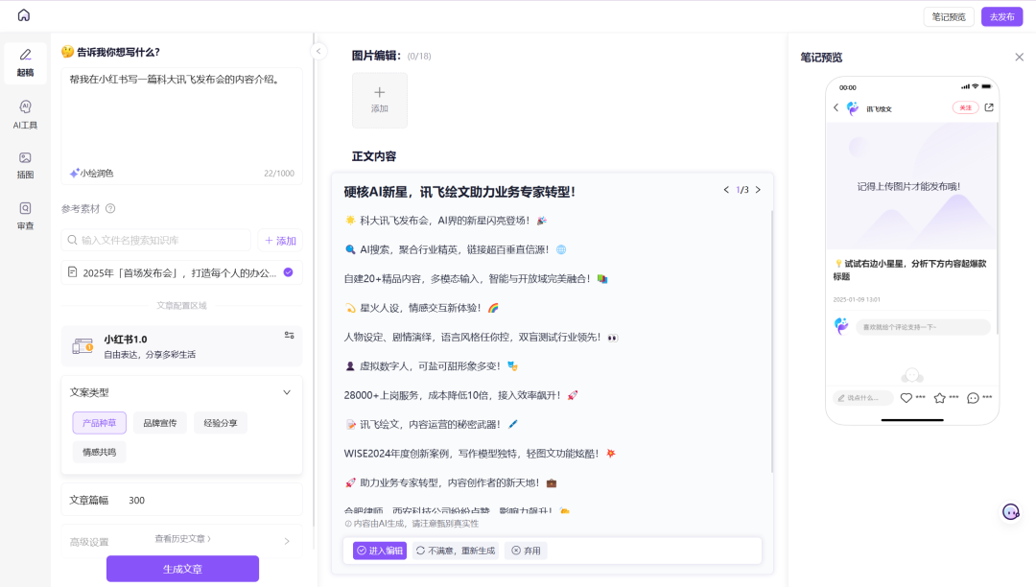
Task: Click the help icon beside 参考素材
Action: click(x=110, y=209)
